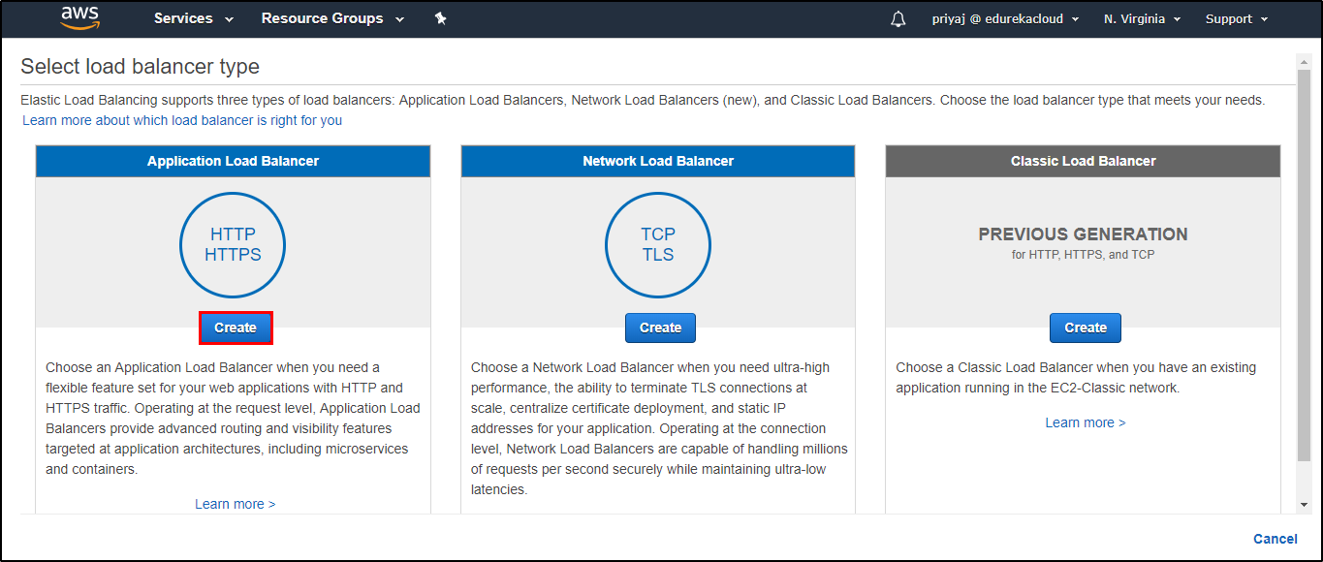
Task: Create an Application Load Balancer
Action: click(236, 328)
